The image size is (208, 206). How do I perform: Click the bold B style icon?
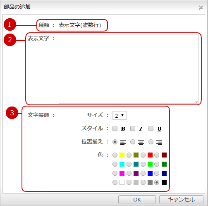point(123,129)
